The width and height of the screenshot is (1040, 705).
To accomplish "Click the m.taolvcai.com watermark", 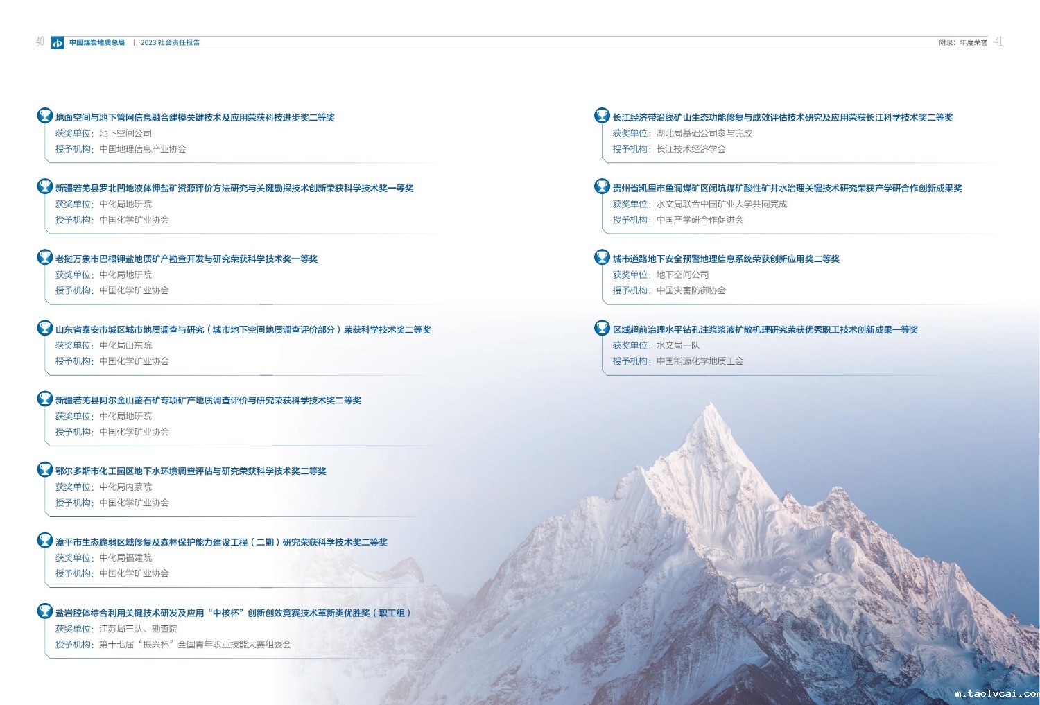I will pos(996,693).
